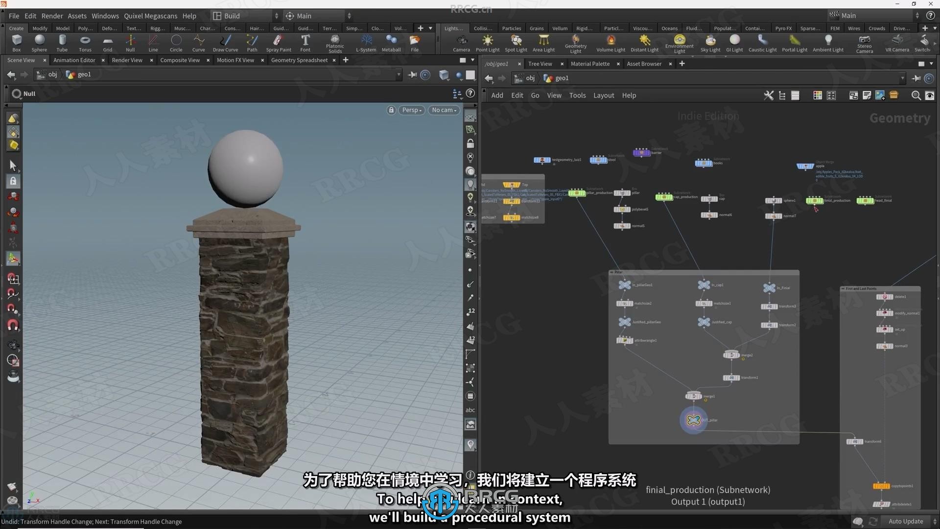The width and height of the screenshot is (940, 529).
Task: Click network editor Add menu
Action: [x=497, y=96]
